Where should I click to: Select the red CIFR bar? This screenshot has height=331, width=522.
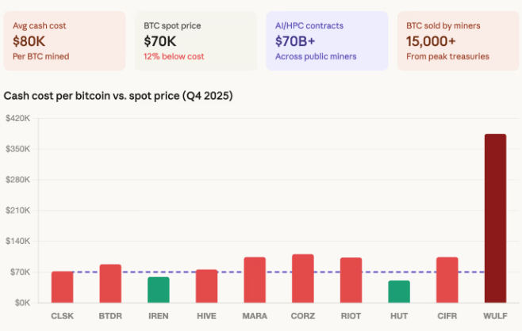click(x=447, y=280)
